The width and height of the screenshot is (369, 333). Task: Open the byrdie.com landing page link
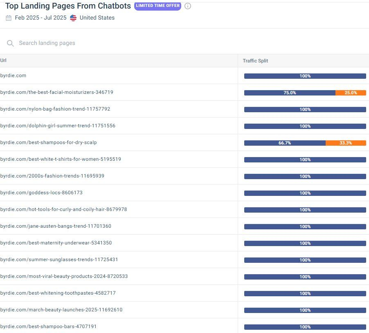click(x=13, y=75)
